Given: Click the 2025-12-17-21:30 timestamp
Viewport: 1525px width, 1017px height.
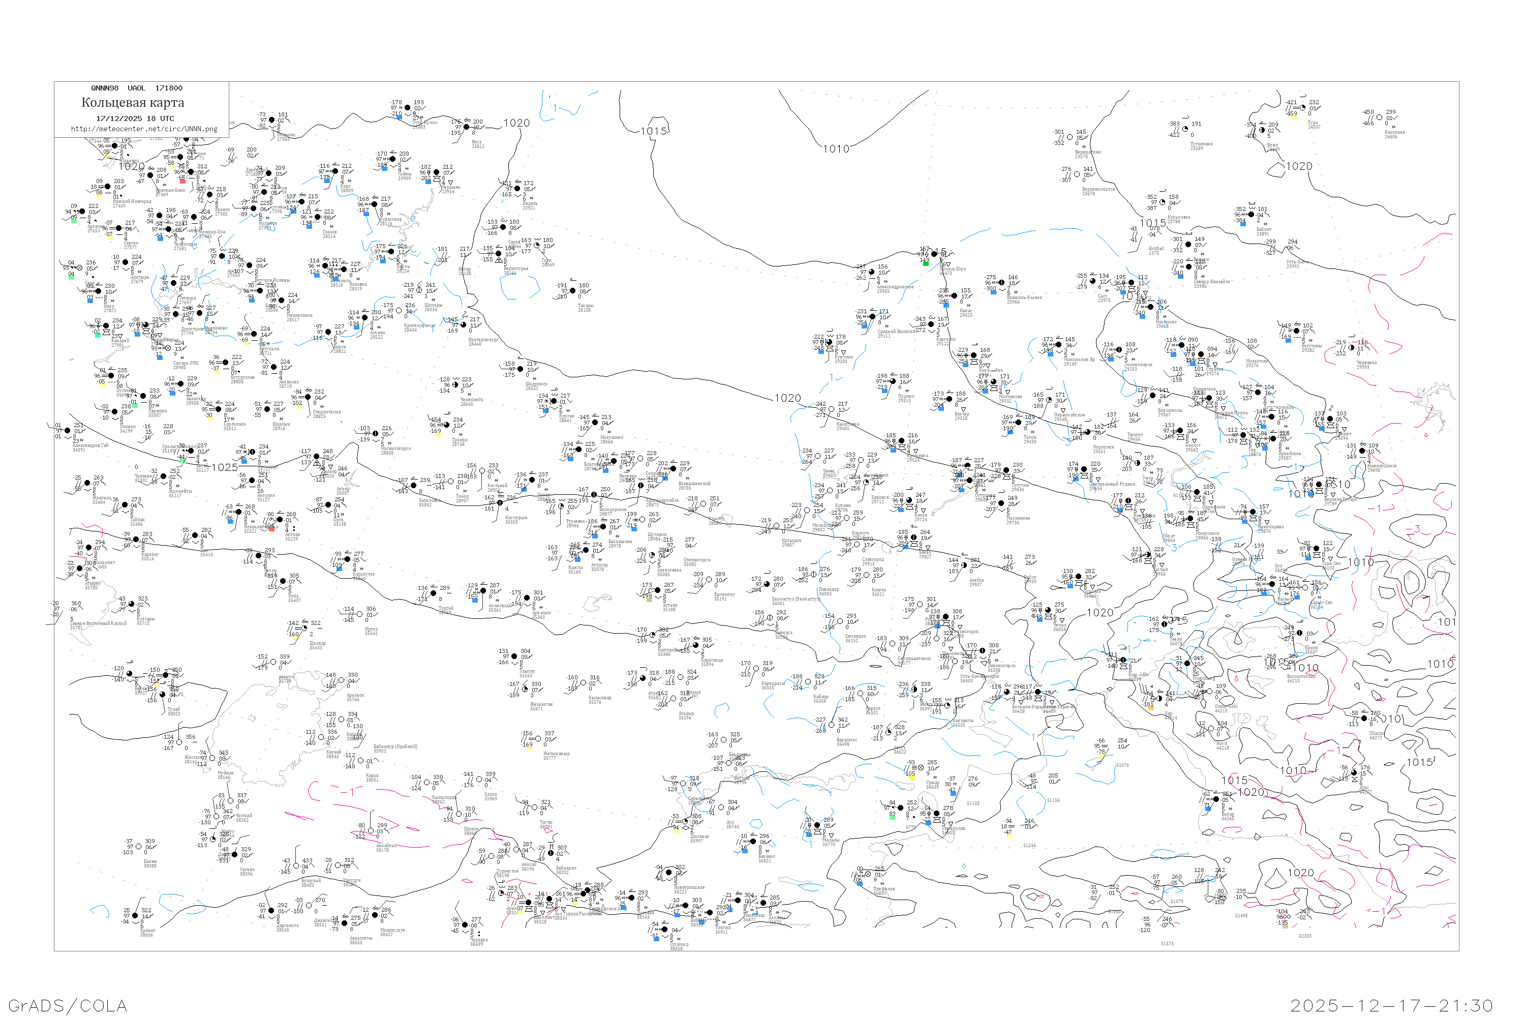Looking at the screenshot, I should [1391, 1005].
